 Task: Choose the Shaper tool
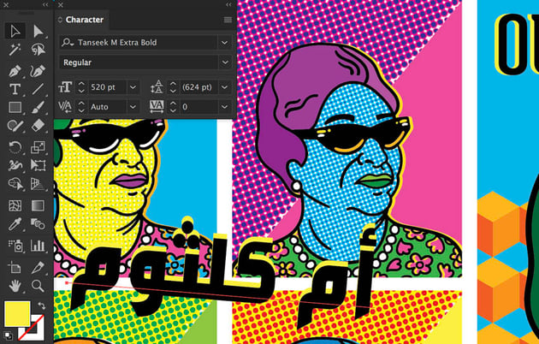pyautogui.click(x=15, y=125)
